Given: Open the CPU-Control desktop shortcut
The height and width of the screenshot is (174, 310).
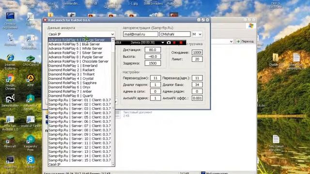Looking at the screenshot, I should pyautogui.click(x=31, y=61).
